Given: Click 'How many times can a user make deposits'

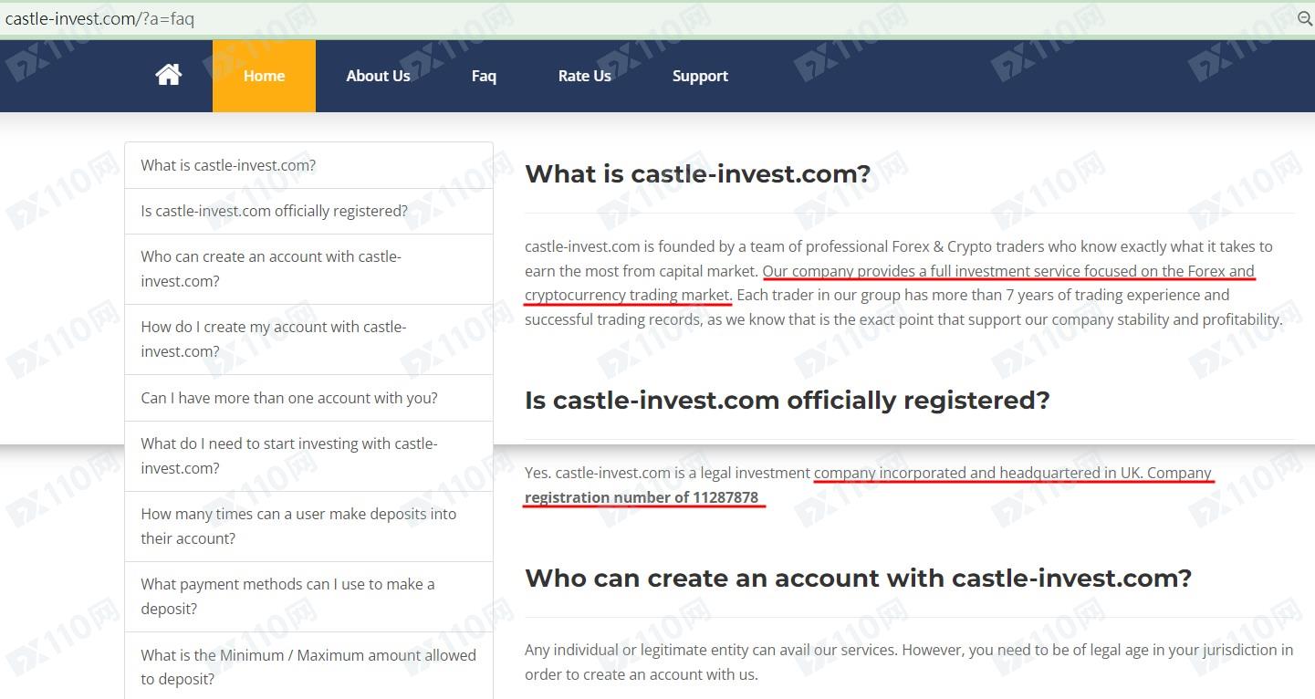Looking at the screenshot, I should (x=298, y=526).
